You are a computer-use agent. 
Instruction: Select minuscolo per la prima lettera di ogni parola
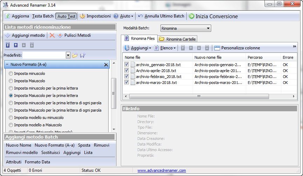[11, 103]
